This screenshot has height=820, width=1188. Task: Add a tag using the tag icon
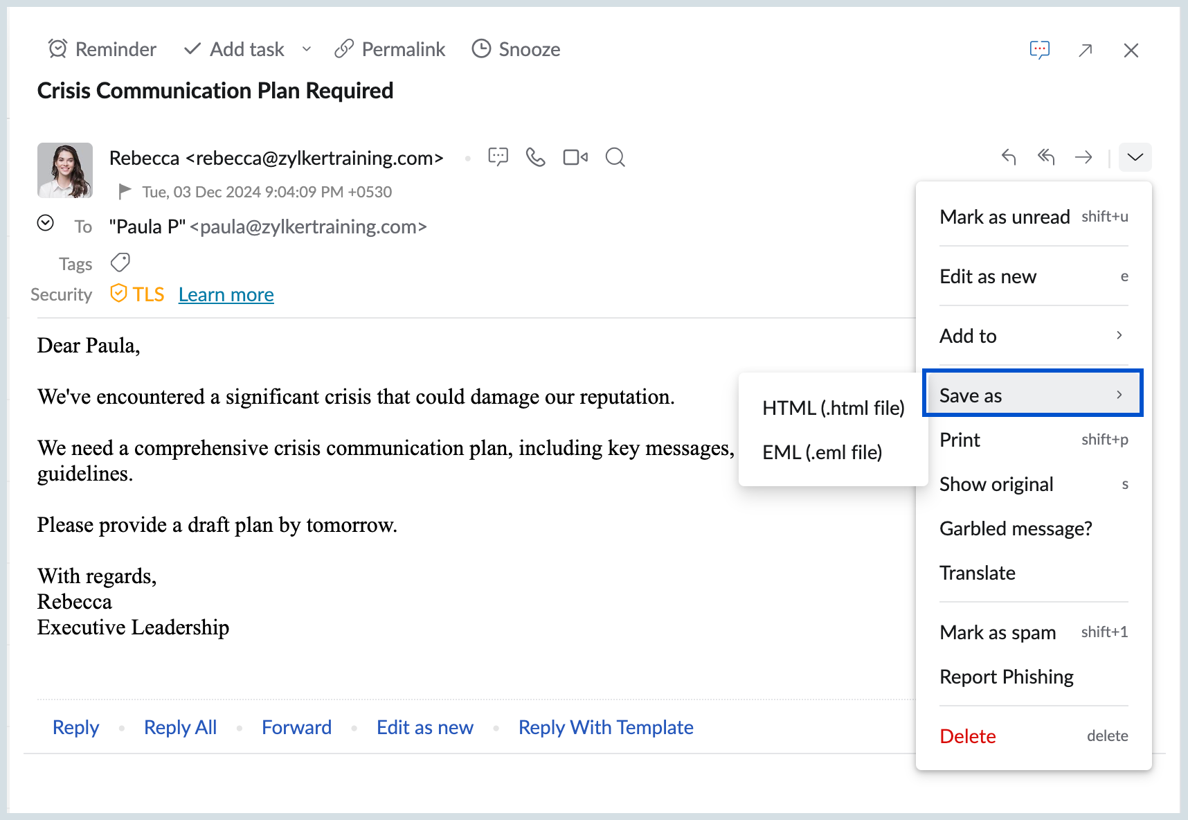(x=120, y=263)
